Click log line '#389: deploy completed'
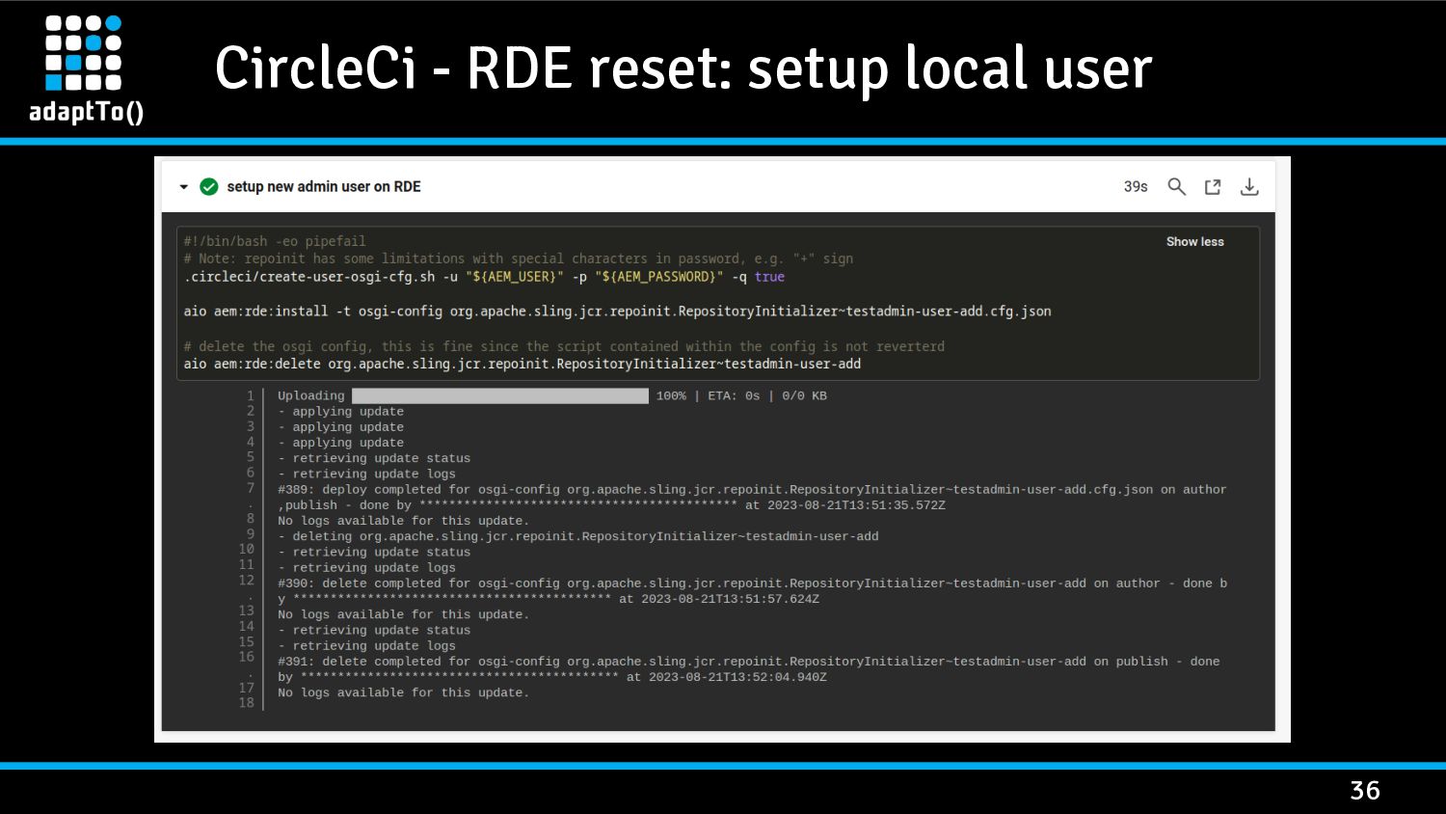This screenshot has width=1446, height=814. click(x=752, y=498)
